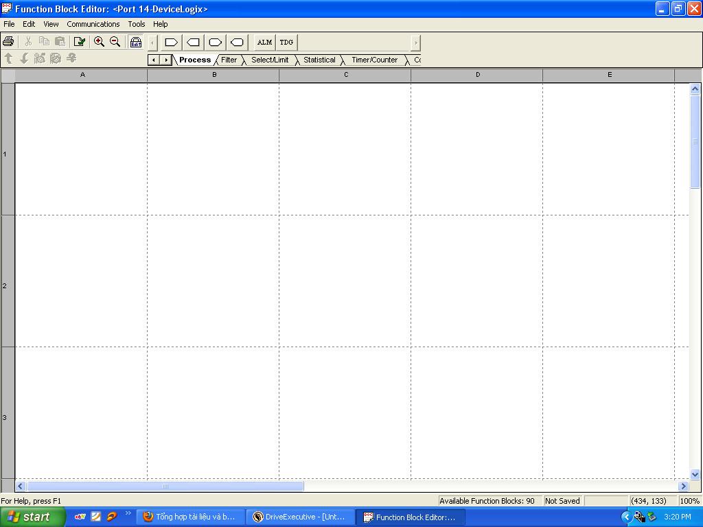The width and height of the screenshot is (703, 527).
Task: Click the Zoom In magnifier icon
Action: click(x=99, y=42)
